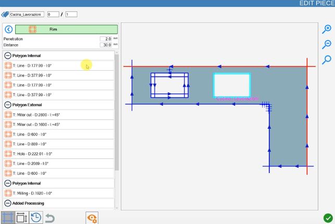Collapse the Added Processing group
The image size is (335, 224).
point(8,203)
